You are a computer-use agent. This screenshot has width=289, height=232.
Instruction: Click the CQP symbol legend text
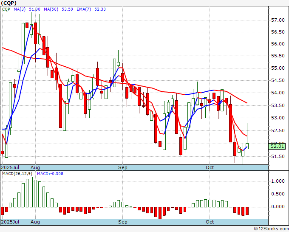(6, 9)
